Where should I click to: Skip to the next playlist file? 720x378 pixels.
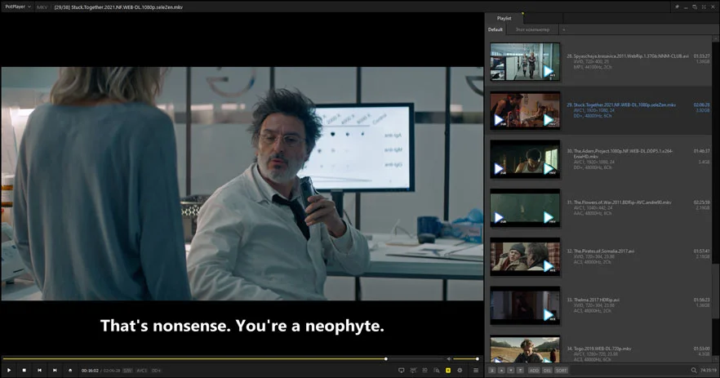point(55,370)
